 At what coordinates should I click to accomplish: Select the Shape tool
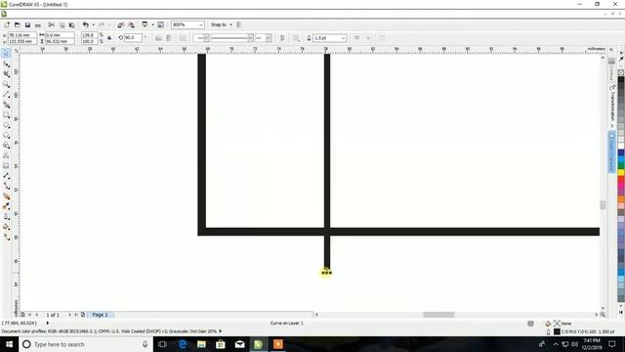[6, 64]
